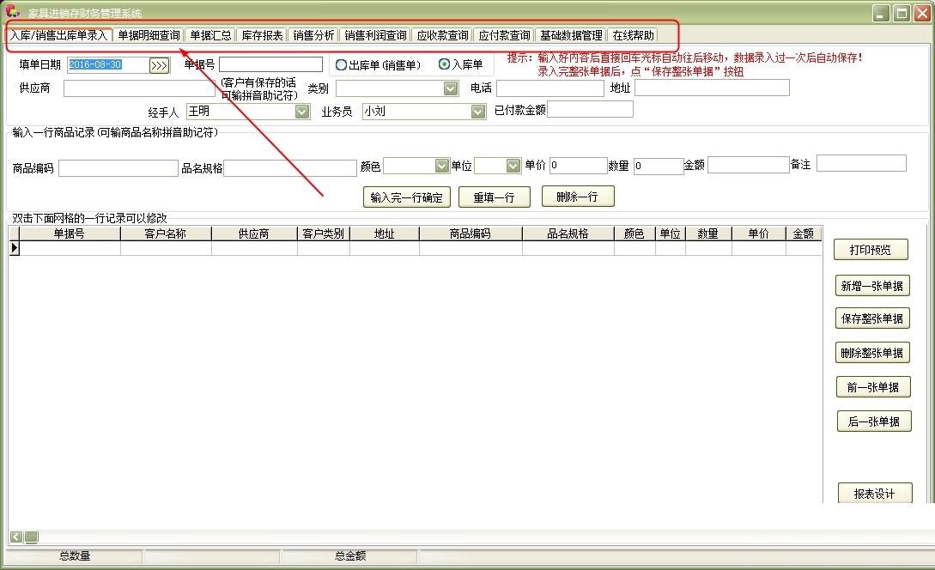The image size is (935, 570).
Task: Click the 数量 input field
Action: (659, 166)
